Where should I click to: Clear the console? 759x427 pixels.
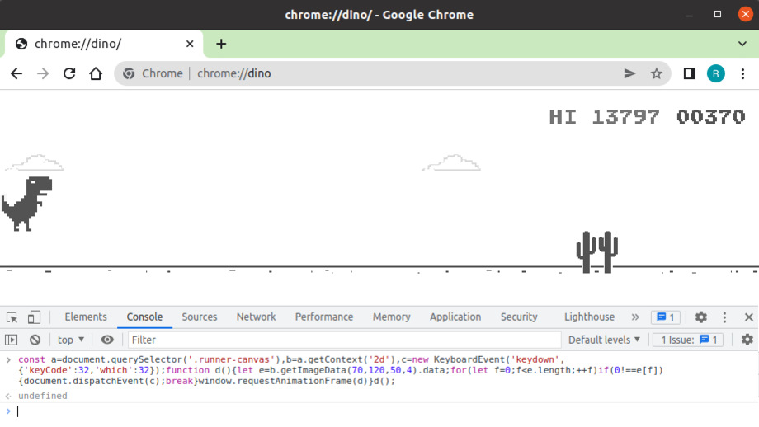pos(35,340)
